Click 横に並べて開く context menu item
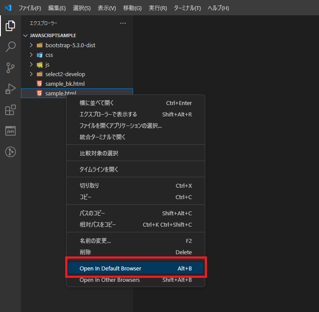The height and width of the screenshot is (312, 319). [x=96, y=103]
